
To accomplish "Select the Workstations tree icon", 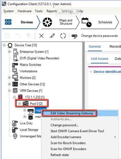I will pos(15,71).
